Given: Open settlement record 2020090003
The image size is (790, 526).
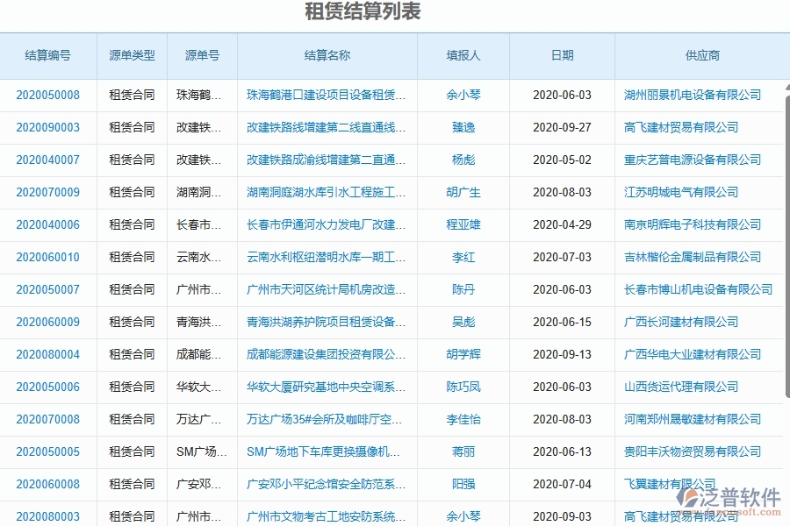Looking at the screenshot, I should click(x=48, y=127).
